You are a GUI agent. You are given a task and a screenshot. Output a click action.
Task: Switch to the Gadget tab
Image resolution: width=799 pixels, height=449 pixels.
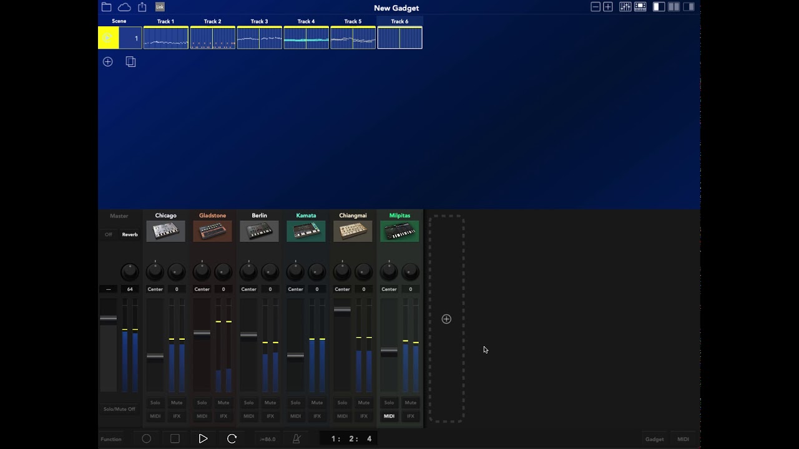[655, 439]
